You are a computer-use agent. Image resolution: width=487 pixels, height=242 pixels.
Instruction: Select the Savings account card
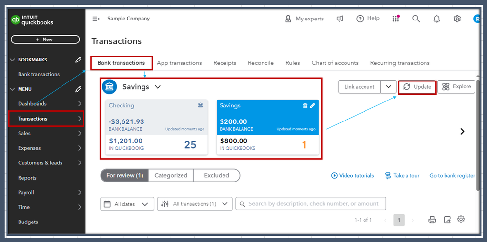pyautogui.click(x=268, y=127)
